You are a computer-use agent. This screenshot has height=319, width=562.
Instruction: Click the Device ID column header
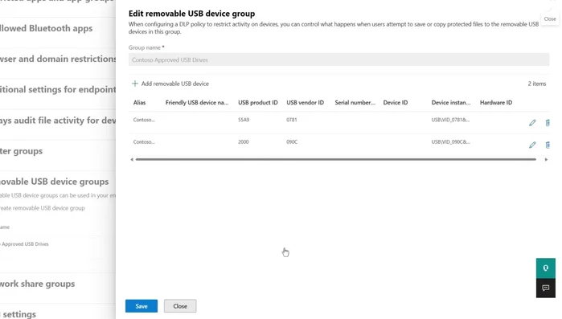pyautogui.click(x=396, y=102)
